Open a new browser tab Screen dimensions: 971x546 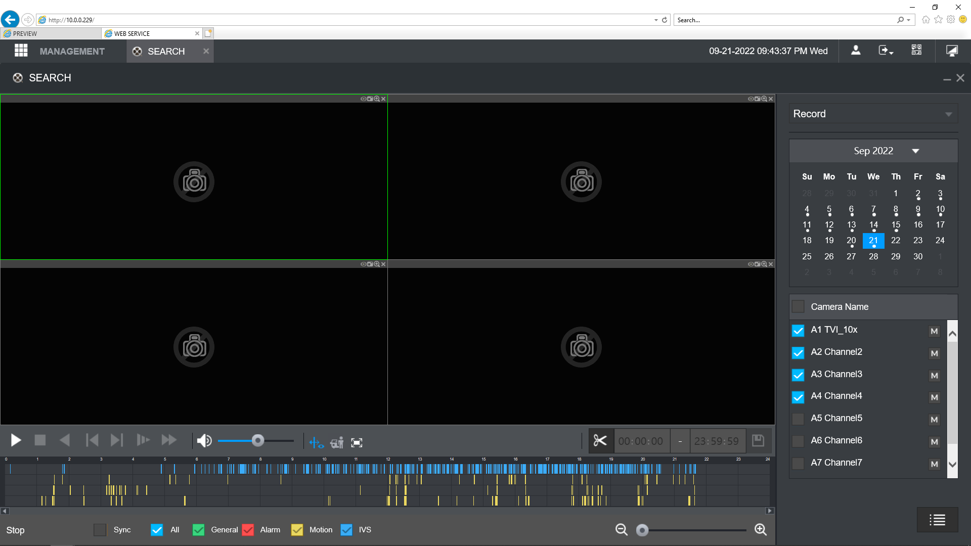pos(208,33)
